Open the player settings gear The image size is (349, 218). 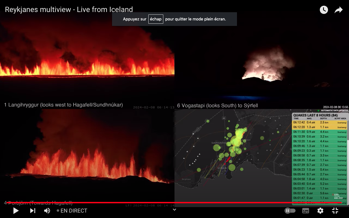click(x=320, y=211)
